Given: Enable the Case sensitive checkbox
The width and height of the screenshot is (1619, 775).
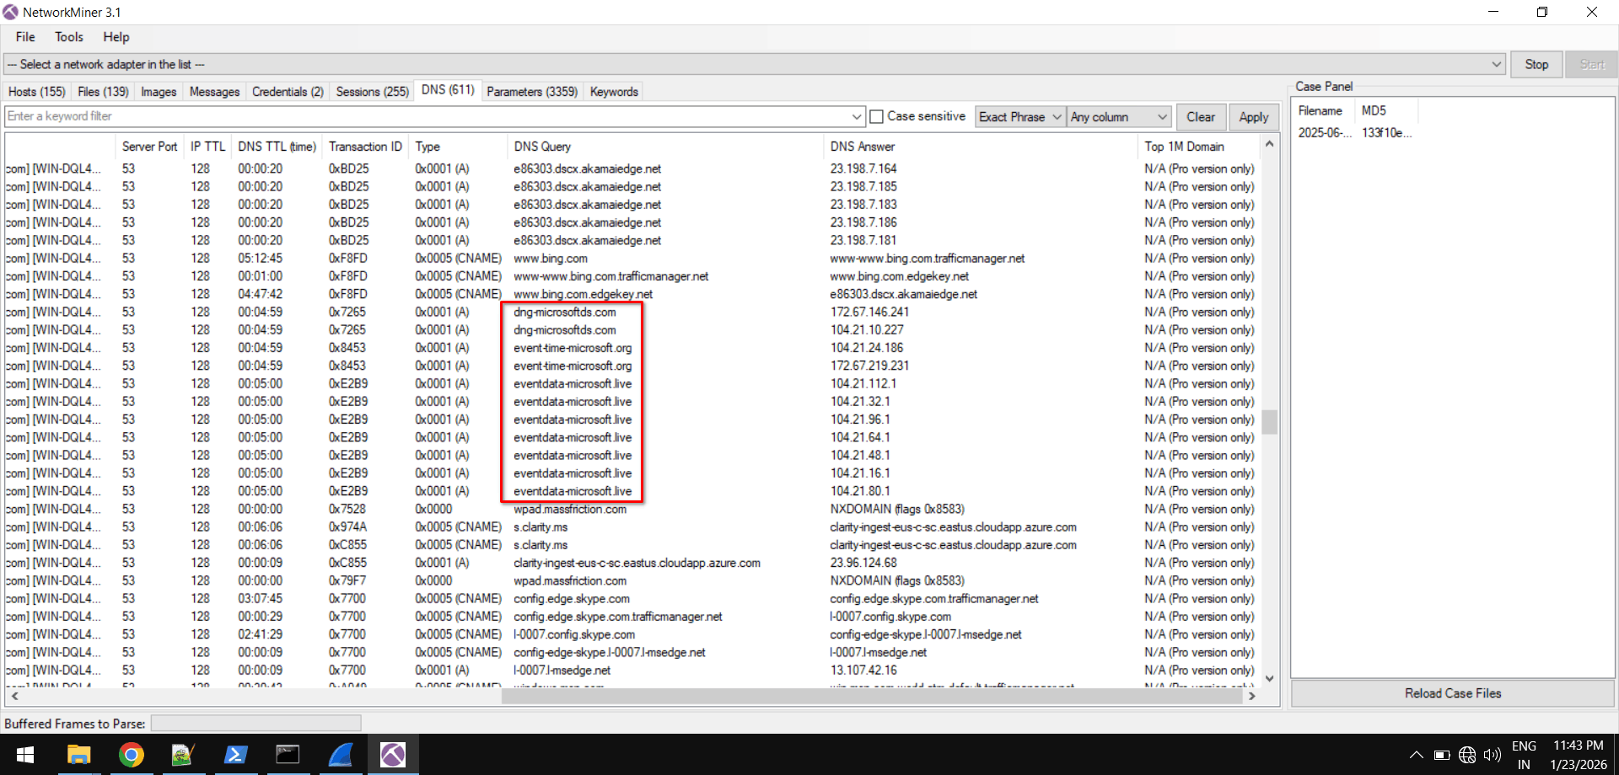Looking at the screenshot, I should (x=876, y=115).
